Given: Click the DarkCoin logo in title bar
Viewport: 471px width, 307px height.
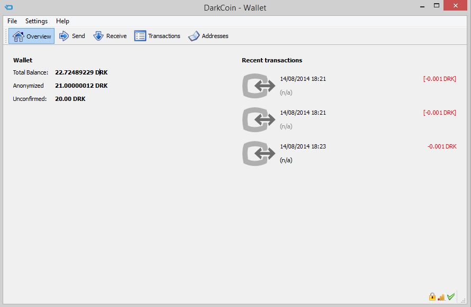Looking at the screenshot, I should coord(8,7).
